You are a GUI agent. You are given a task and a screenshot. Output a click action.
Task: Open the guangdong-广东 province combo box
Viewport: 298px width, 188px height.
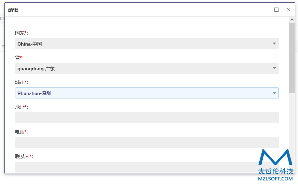(147, 68)
